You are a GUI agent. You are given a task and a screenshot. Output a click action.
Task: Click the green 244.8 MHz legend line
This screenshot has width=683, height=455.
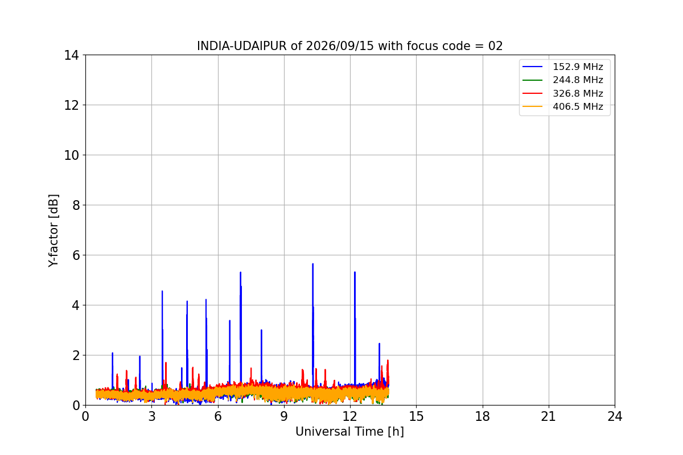tap(534, 80)
